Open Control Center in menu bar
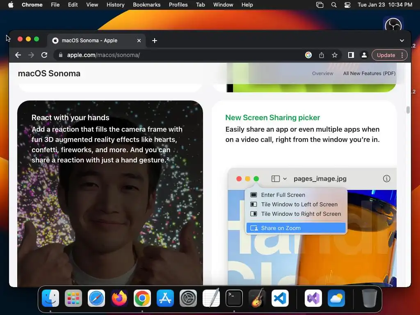The image size is (420, 315). tap(347, 5)
